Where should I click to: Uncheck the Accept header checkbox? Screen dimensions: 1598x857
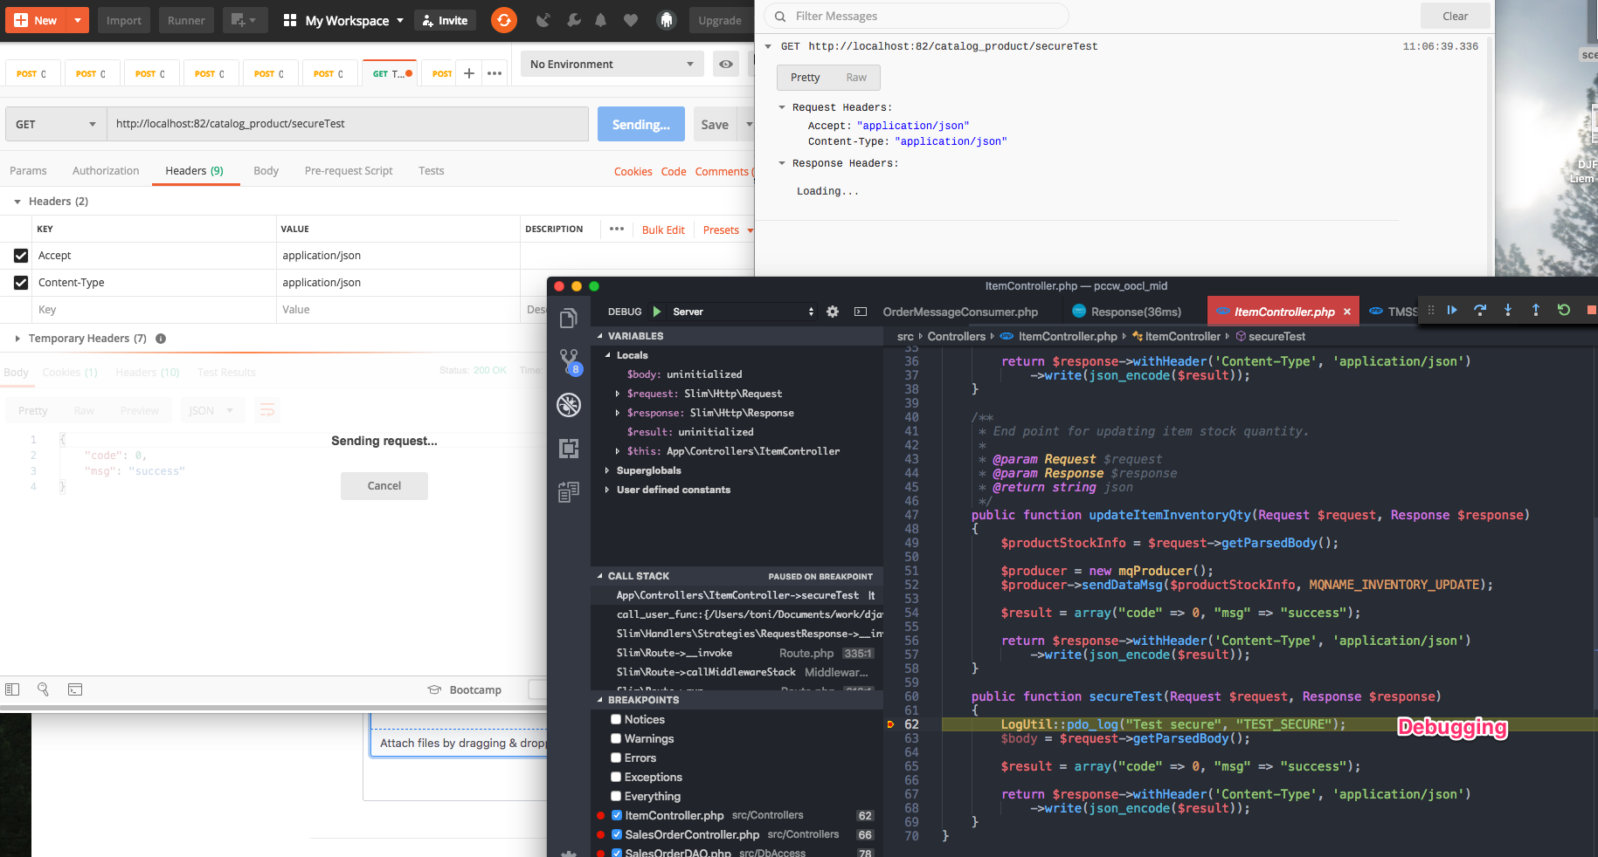20,255
